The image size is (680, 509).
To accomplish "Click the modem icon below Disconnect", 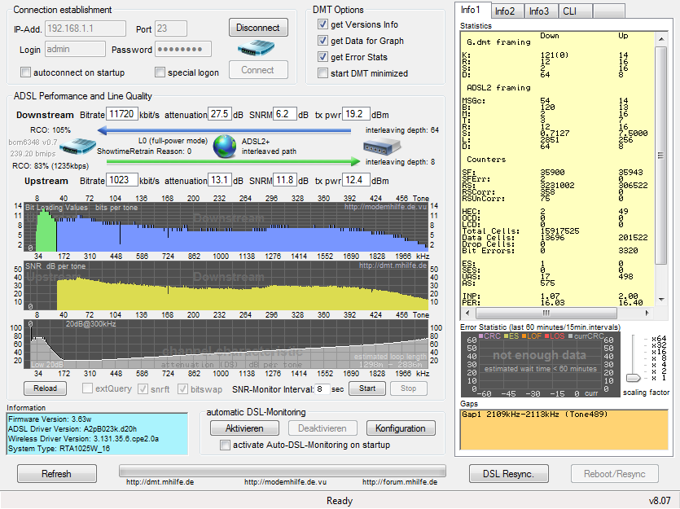I will coord(256,47).
